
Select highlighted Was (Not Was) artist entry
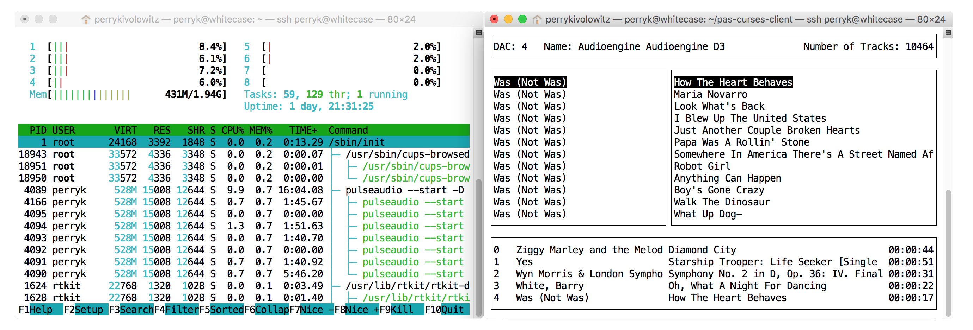530,82
